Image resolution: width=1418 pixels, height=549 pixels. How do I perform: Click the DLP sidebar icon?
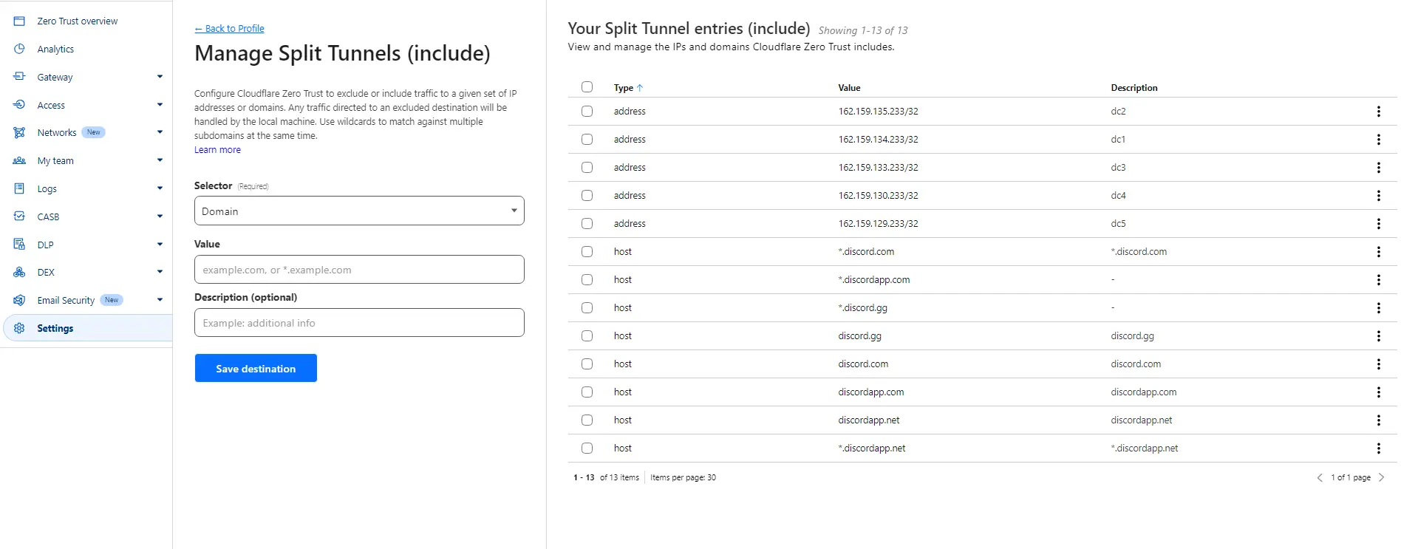[20, 245]
